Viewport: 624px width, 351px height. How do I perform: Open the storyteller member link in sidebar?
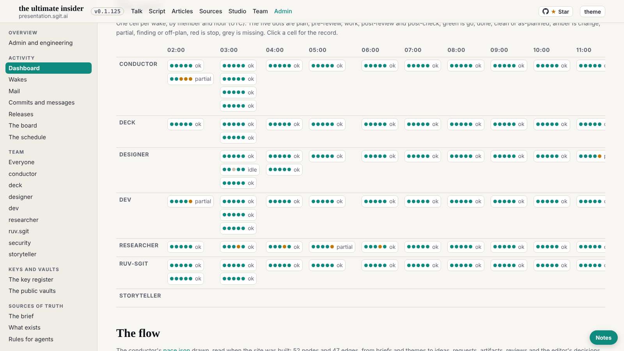pos(48,254)
